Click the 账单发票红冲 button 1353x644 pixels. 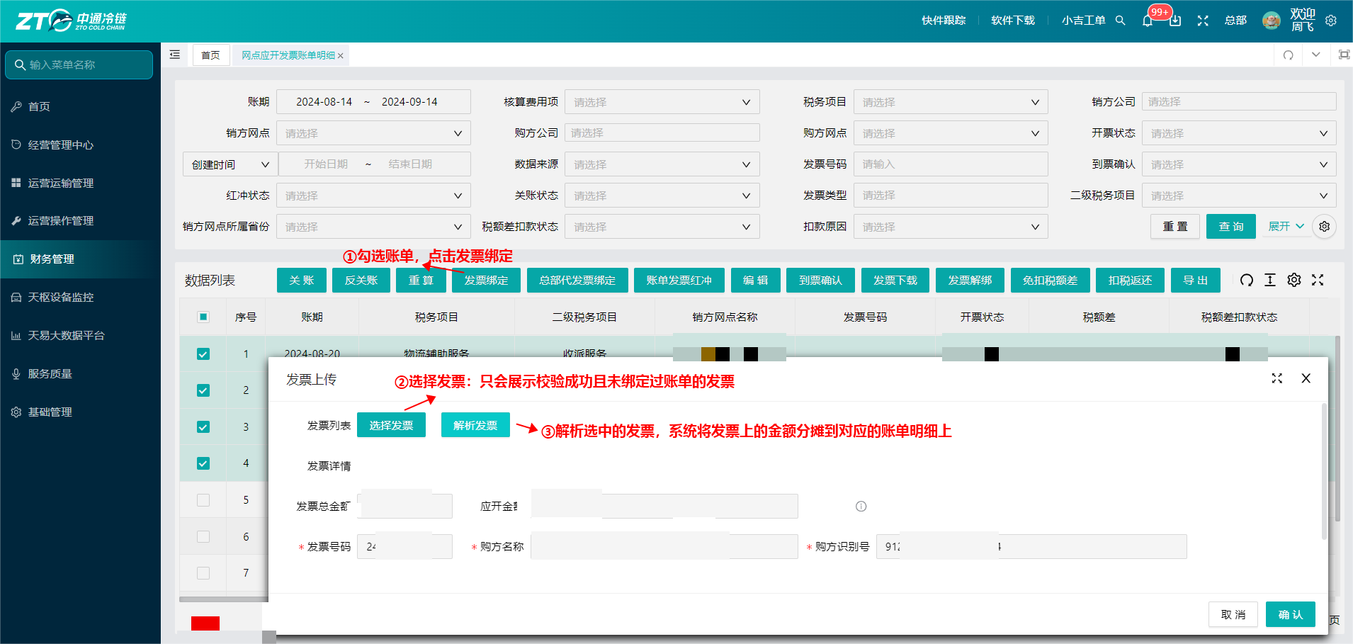[679, 280]
